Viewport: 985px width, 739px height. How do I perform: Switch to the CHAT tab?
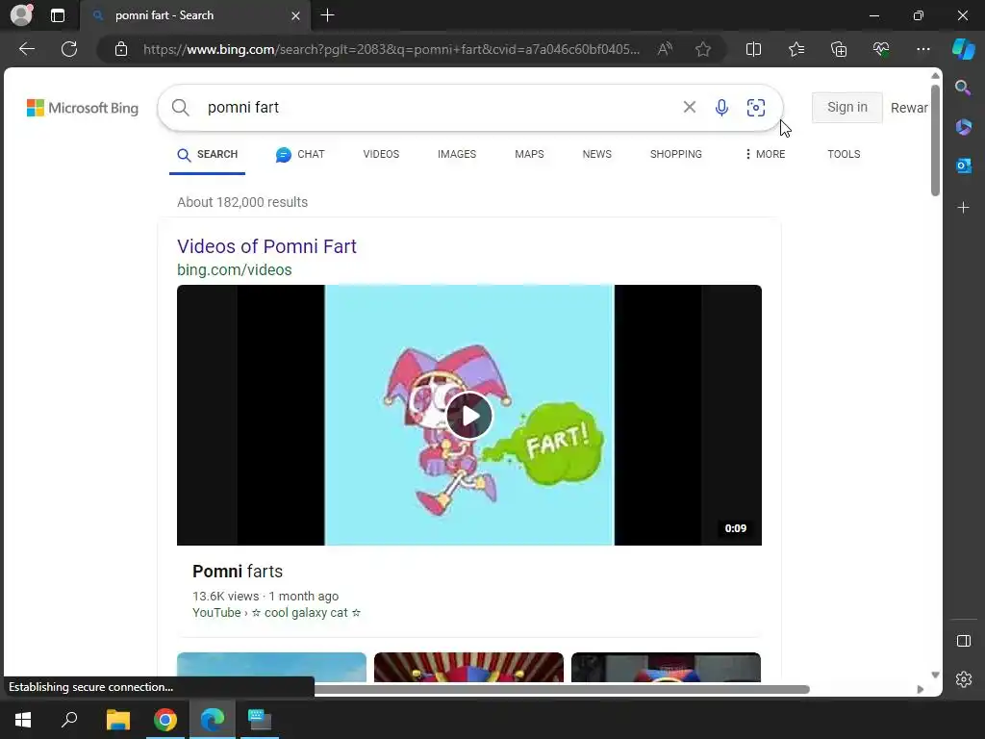click(300, 155)
